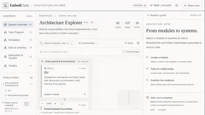Click the Reader's guide code icon
Image resolution: width=205 pixels, height=115 pixels.
(148, 15)
